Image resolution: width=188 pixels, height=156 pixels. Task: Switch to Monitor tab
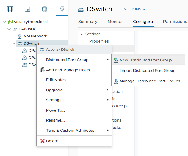[x=115, y=22]
